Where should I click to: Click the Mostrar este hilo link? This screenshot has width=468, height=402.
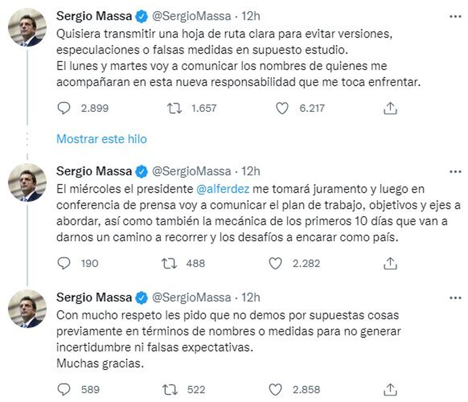click(x=101, y=139)
